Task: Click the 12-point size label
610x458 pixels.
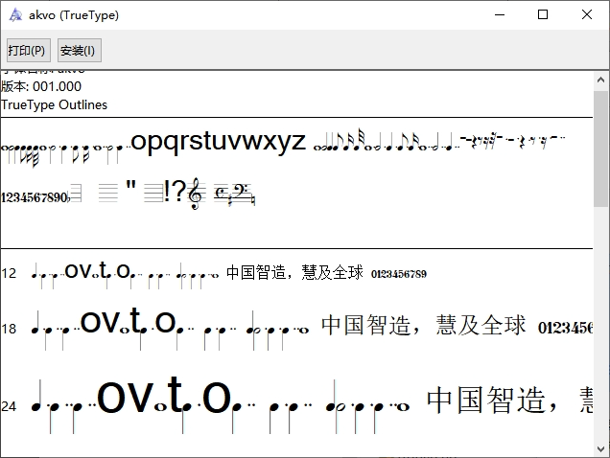Action: [x=9, y=273]
